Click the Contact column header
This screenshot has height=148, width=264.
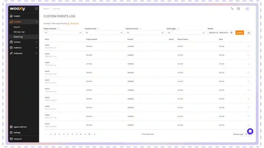(130, 39)
